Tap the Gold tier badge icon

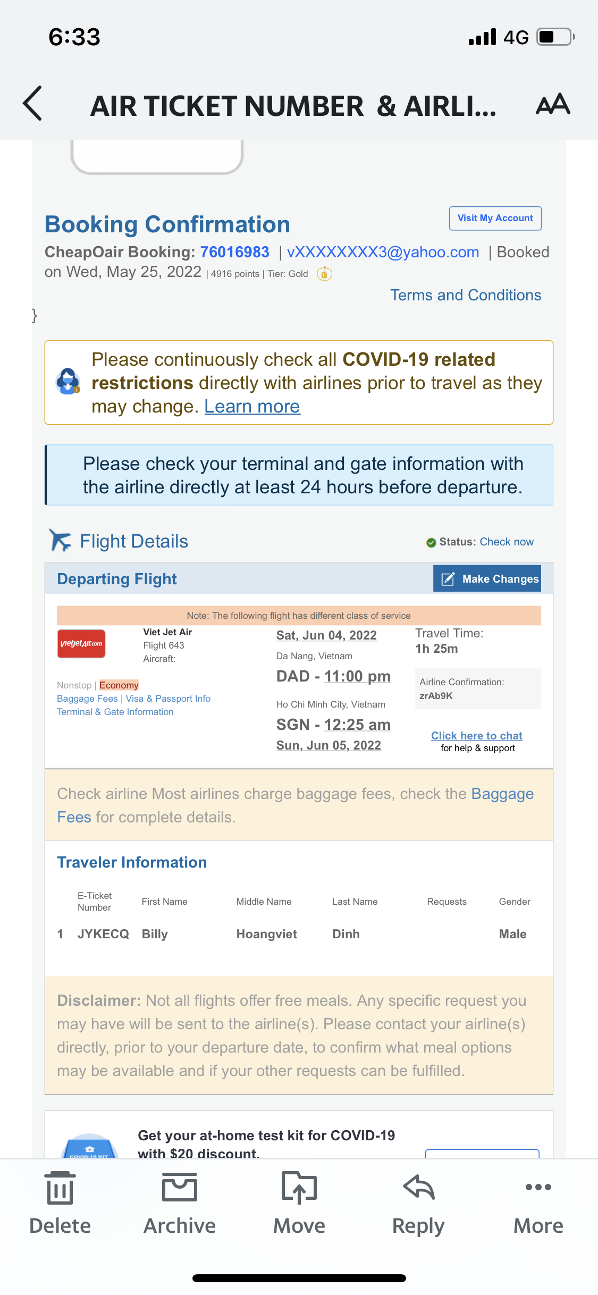pos(324,274)
